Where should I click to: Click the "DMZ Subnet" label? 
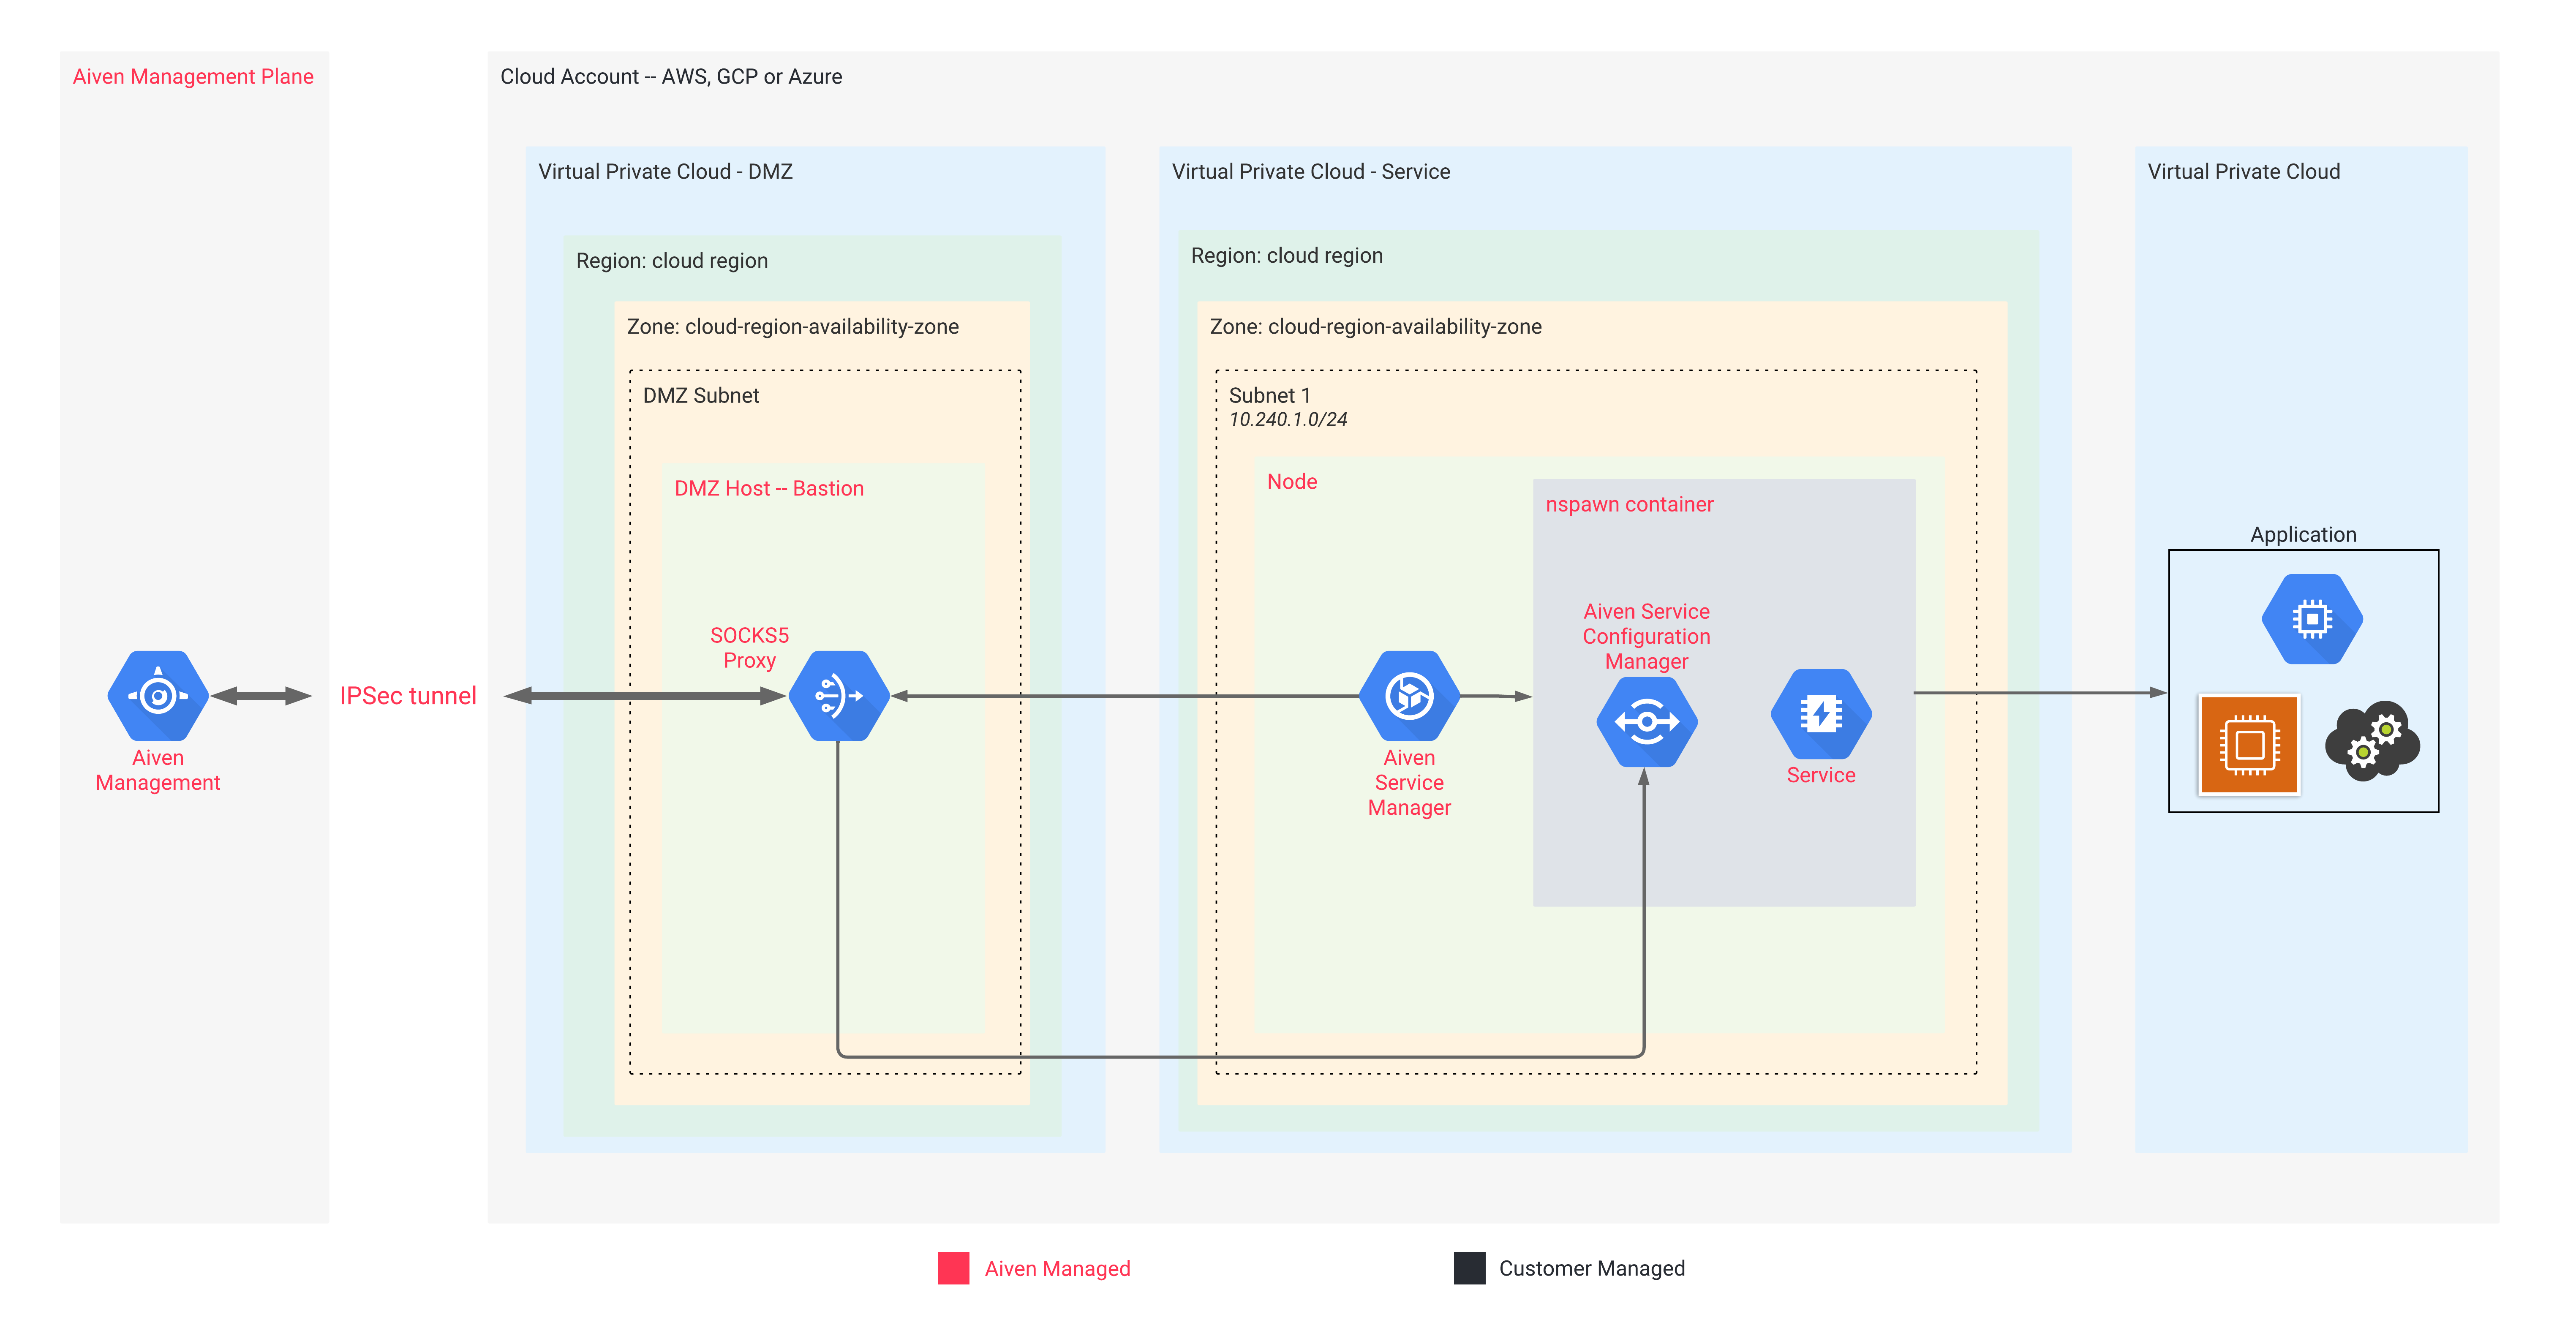tap(701, 396)
